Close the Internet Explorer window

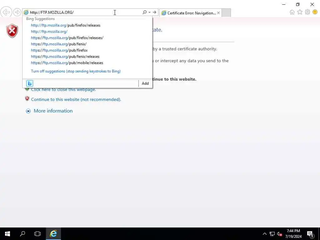(x=312, y=4)
